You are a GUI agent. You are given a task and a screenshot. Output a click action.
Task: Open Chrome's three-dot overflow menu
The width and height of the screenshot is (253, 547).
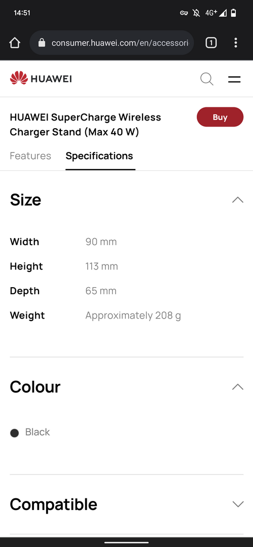point(236,43)
